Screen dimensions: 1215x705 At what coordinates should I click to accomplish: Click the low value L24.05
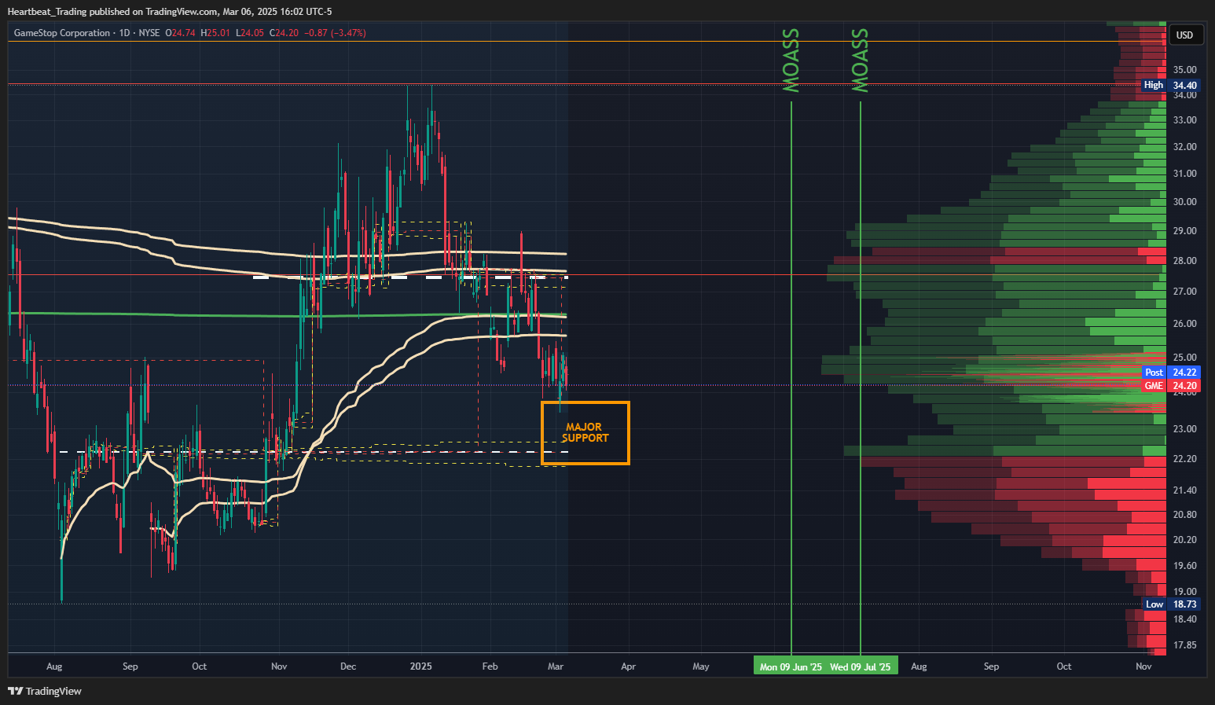pyautogui.click(x=250, y=33)
